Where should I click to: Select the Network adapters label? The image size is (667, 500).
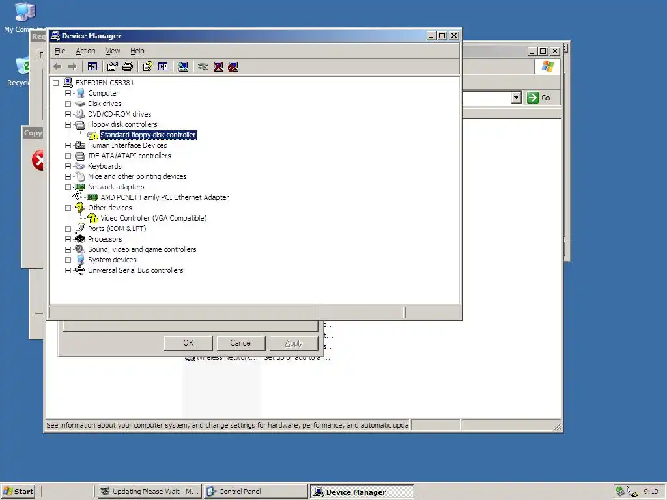click(116, 187)
